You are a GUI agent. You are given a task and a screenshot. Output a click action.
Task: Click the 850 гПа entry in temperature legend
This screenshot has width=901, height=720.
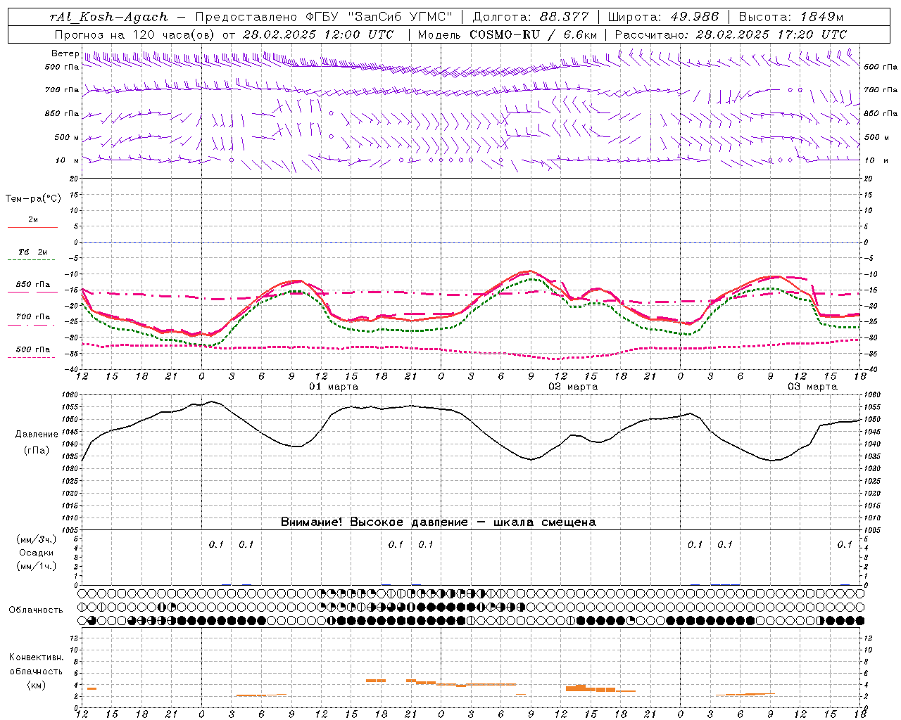32,285
